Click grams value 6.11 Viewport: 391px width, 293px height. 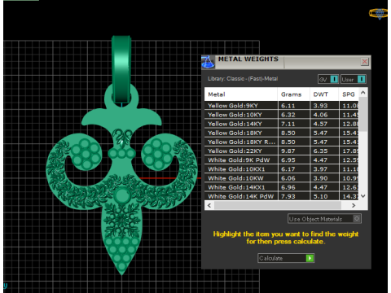[288, 106]
